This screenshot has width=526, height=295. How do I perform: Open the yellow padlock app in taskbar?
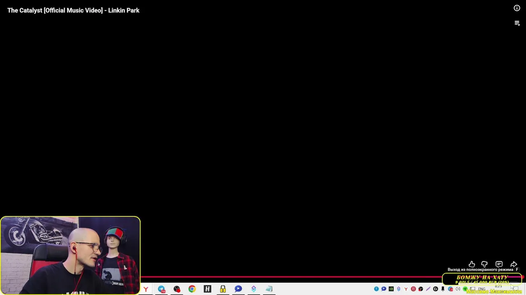tap(223, 289)
